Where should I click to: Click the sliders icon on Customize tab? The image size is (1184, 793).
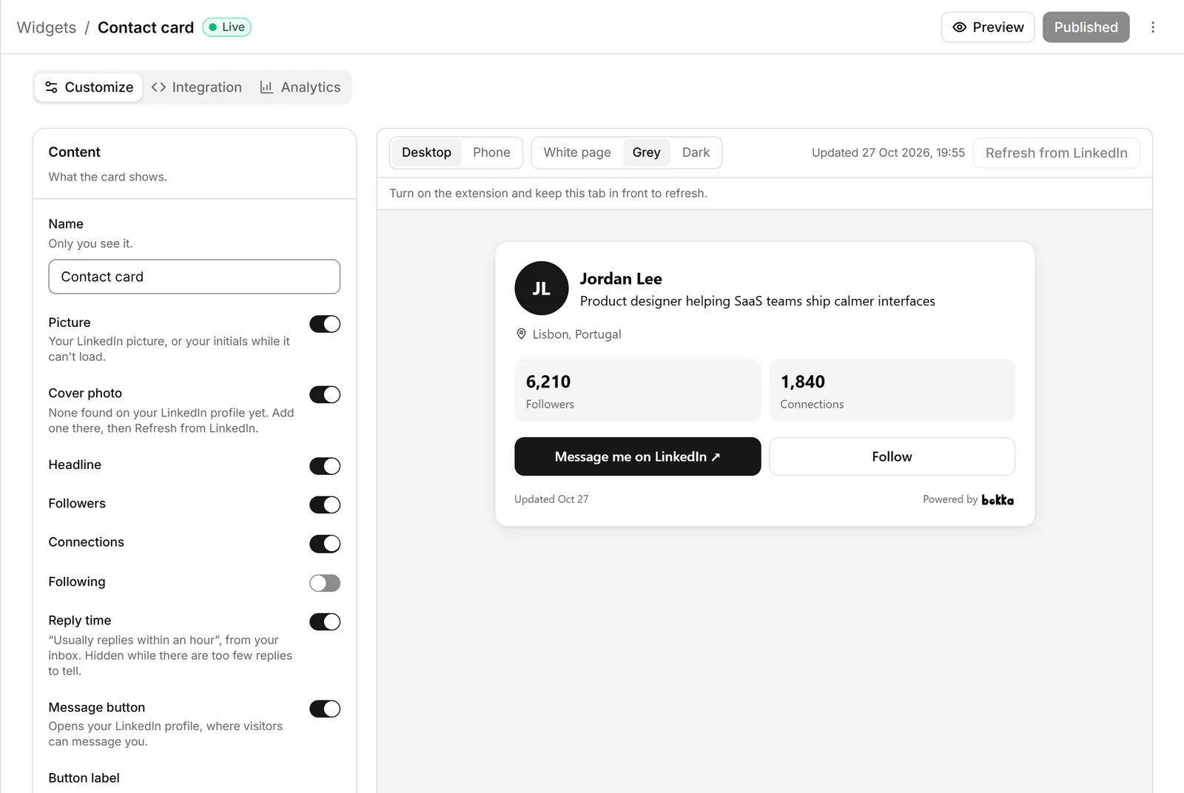pos(51,87)
